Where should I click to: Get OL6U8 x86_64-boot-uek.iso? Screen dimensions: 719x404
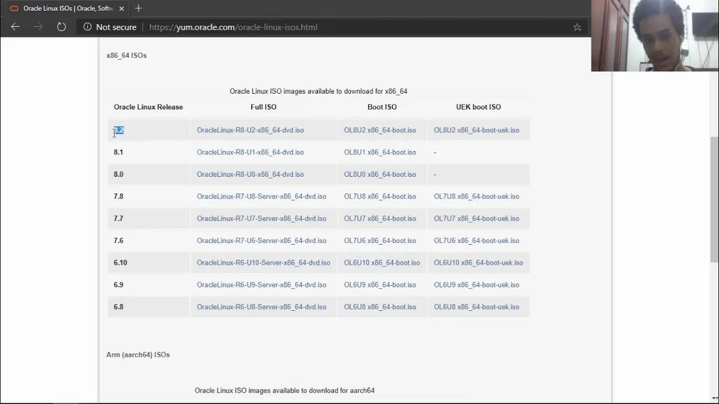476,307
